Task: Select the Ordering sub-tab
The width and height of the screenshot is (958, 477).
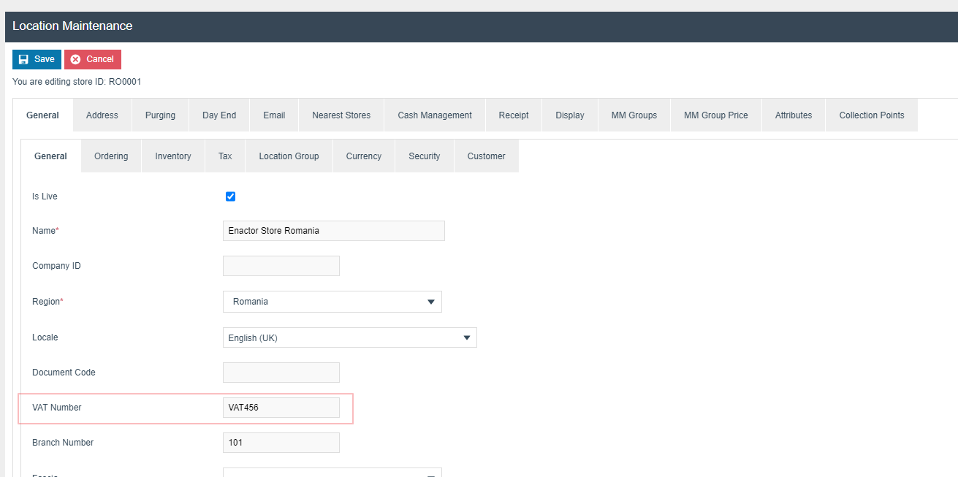Action: coord(111,156)
